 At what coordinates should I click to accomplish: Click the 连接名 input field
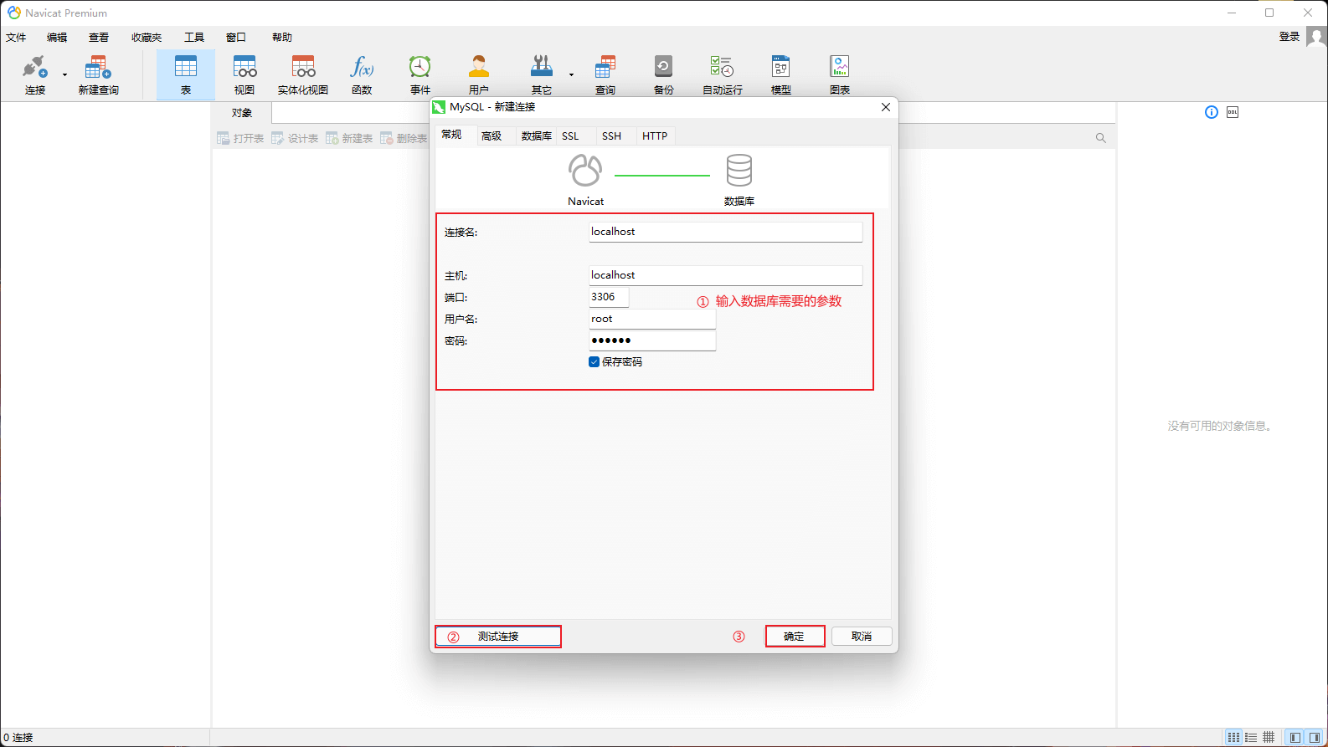[726, 232]
